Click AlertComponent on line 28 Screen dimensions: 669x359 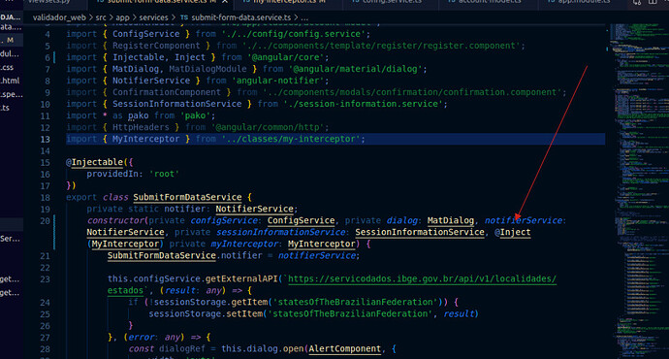point(345,348)
